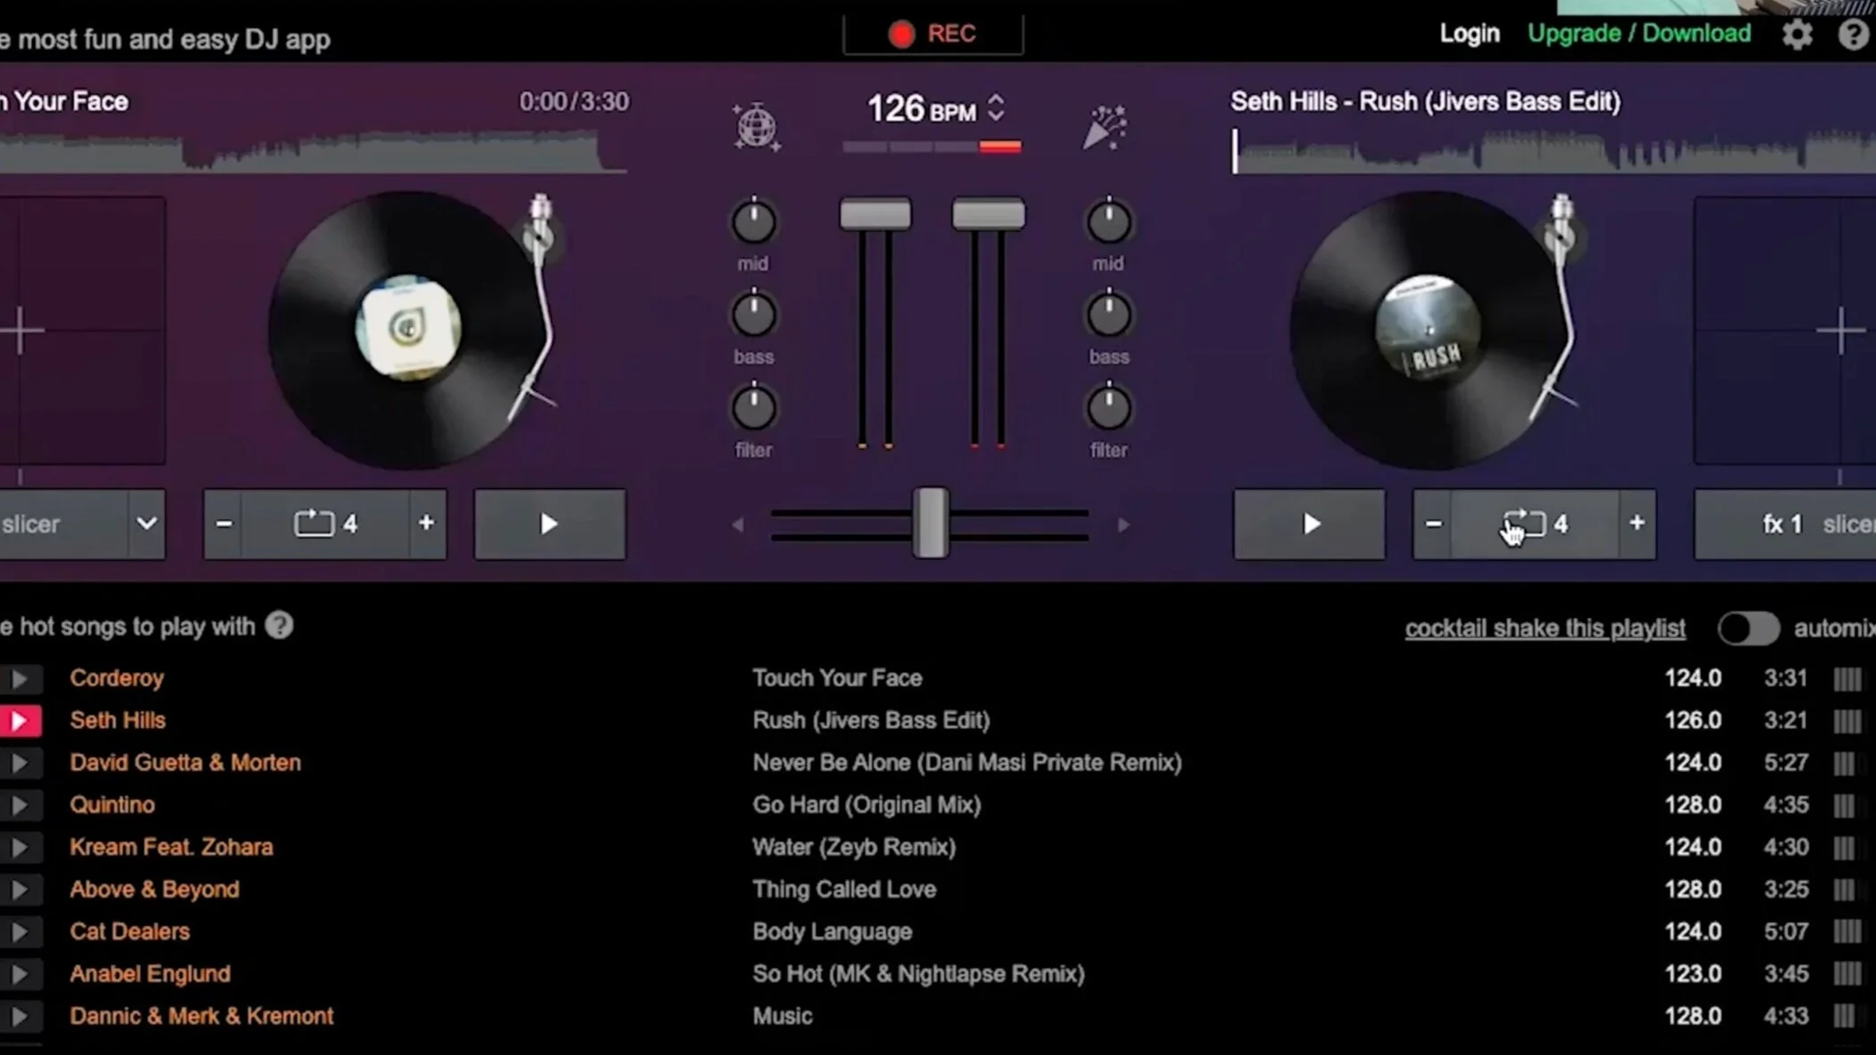
Task: Move the crossfader slider
Action: click(x=931, y=524)
